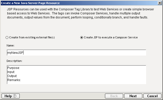The image size is (163, 100).
Task: Place cursor on the Input: line
Action: coord(11,72)
